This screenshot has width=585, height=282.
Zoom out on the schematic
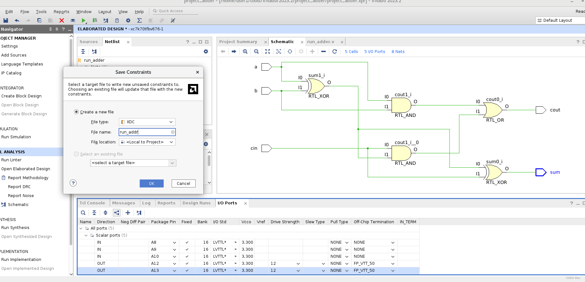(x=256, y=51)
